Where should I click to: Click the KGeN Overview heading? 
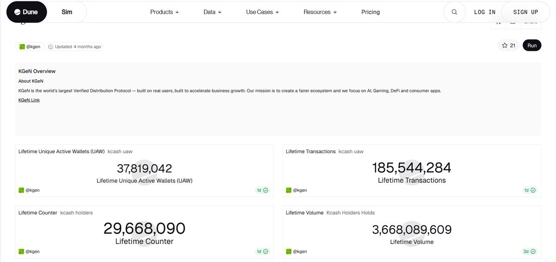coord(37,71)
